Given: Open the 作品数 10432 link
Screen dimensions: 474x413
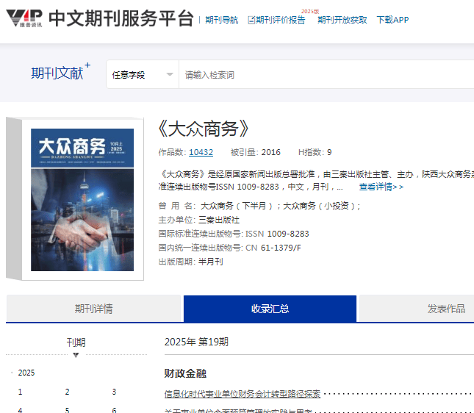Looking at the screenshot, I should 201,152.
